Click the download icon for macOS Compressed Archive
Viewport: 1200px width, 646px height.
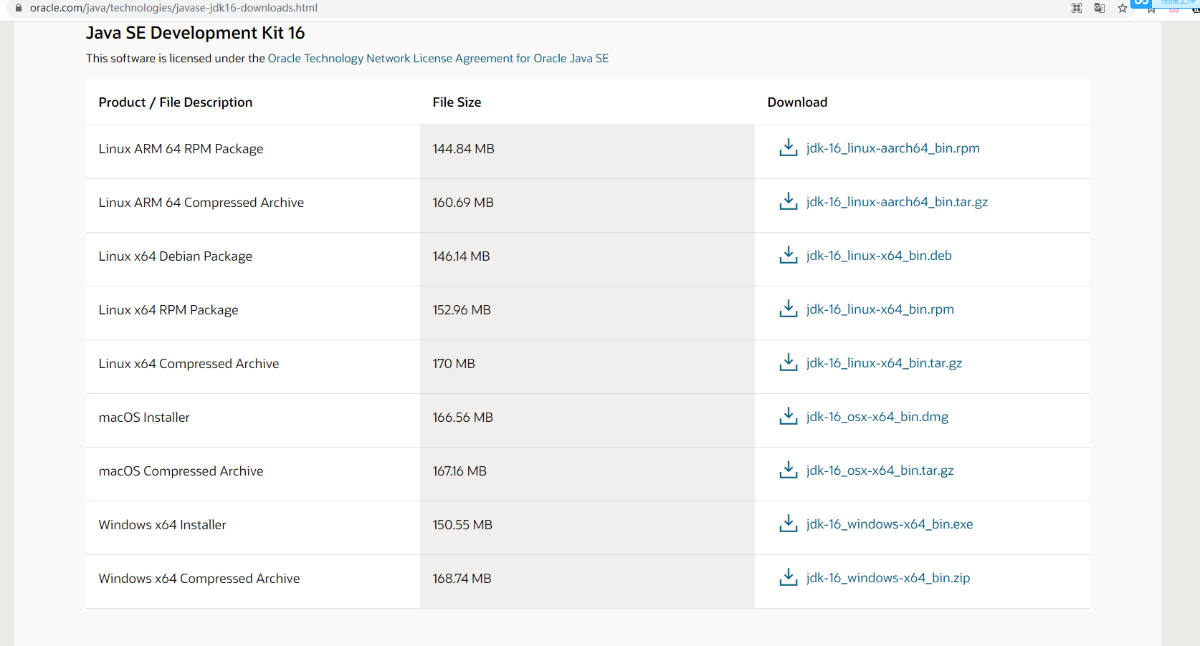(x=788, y=470)
